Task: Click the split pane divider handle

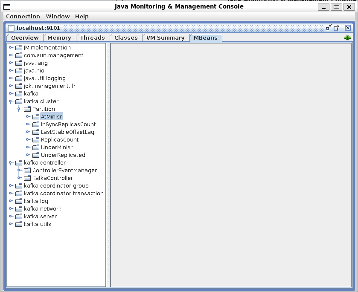Action: pos(108,165)
